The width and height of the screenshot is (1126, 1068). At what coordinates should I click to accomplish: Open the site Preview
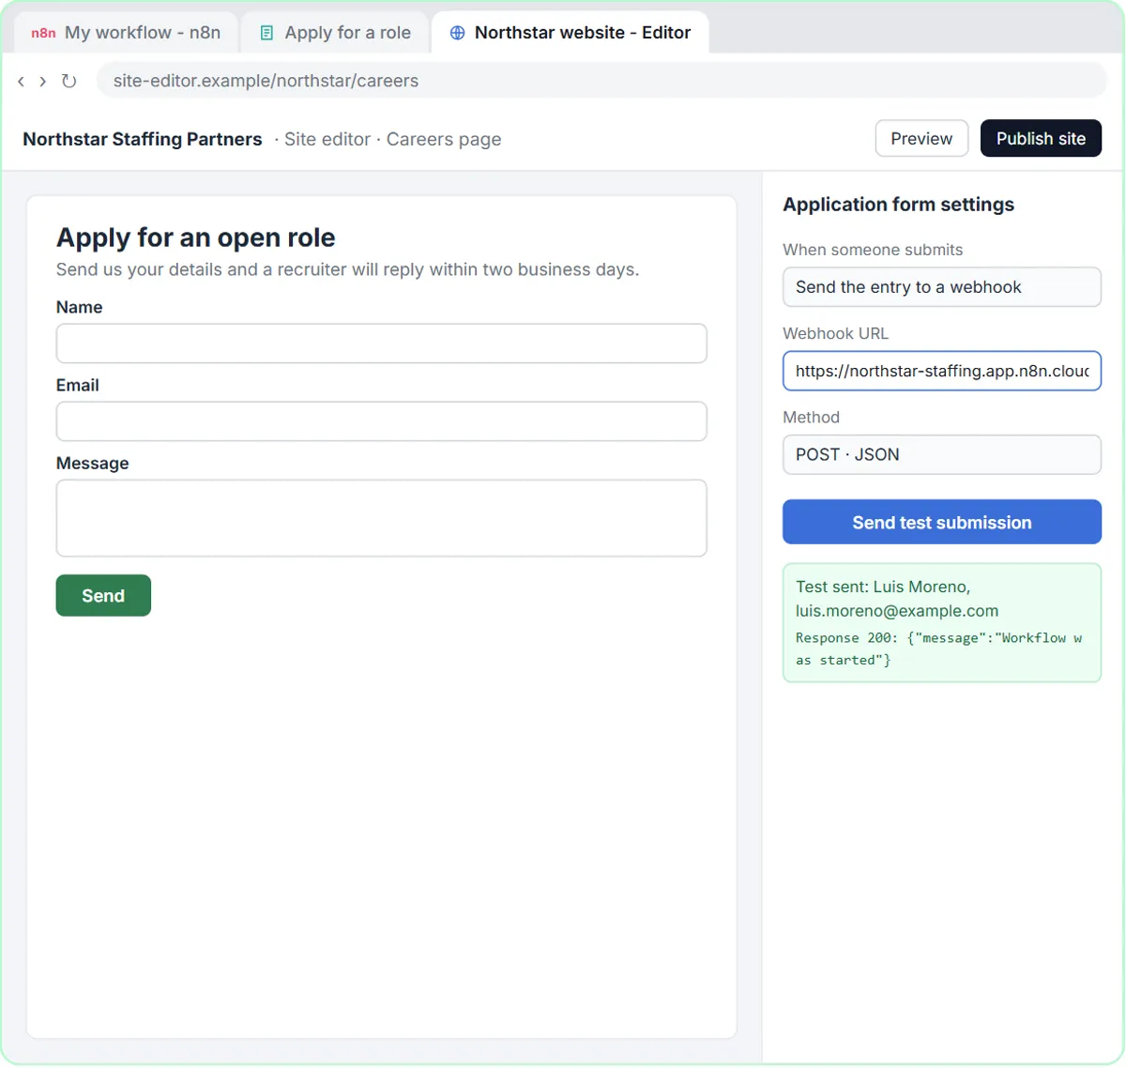click(x=921, y=139)
